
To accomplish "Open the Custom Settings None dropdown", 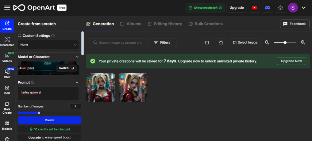I will [x=49, y=45].
